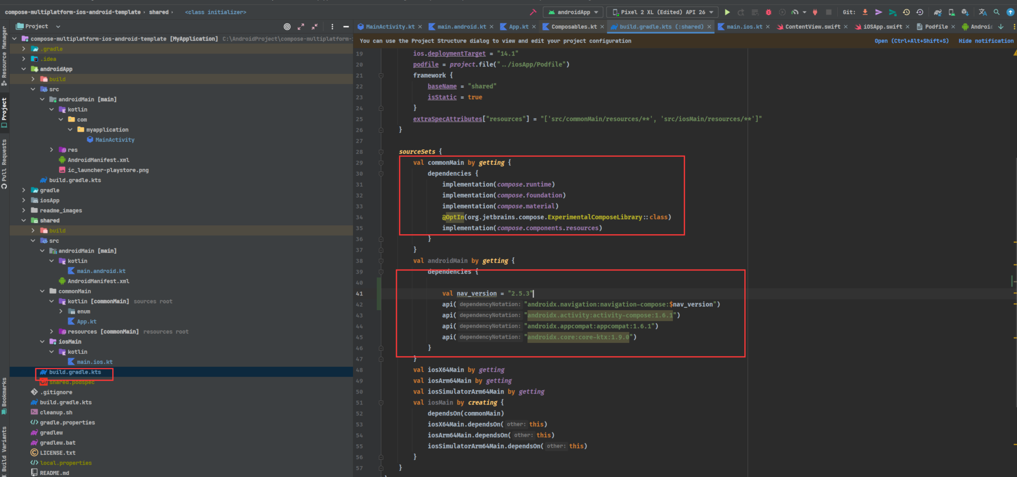The width and height of the screenshot is (1017, 477).
Task: Toggle the Pull Requests side panel
Action: [x=4, y=164]
